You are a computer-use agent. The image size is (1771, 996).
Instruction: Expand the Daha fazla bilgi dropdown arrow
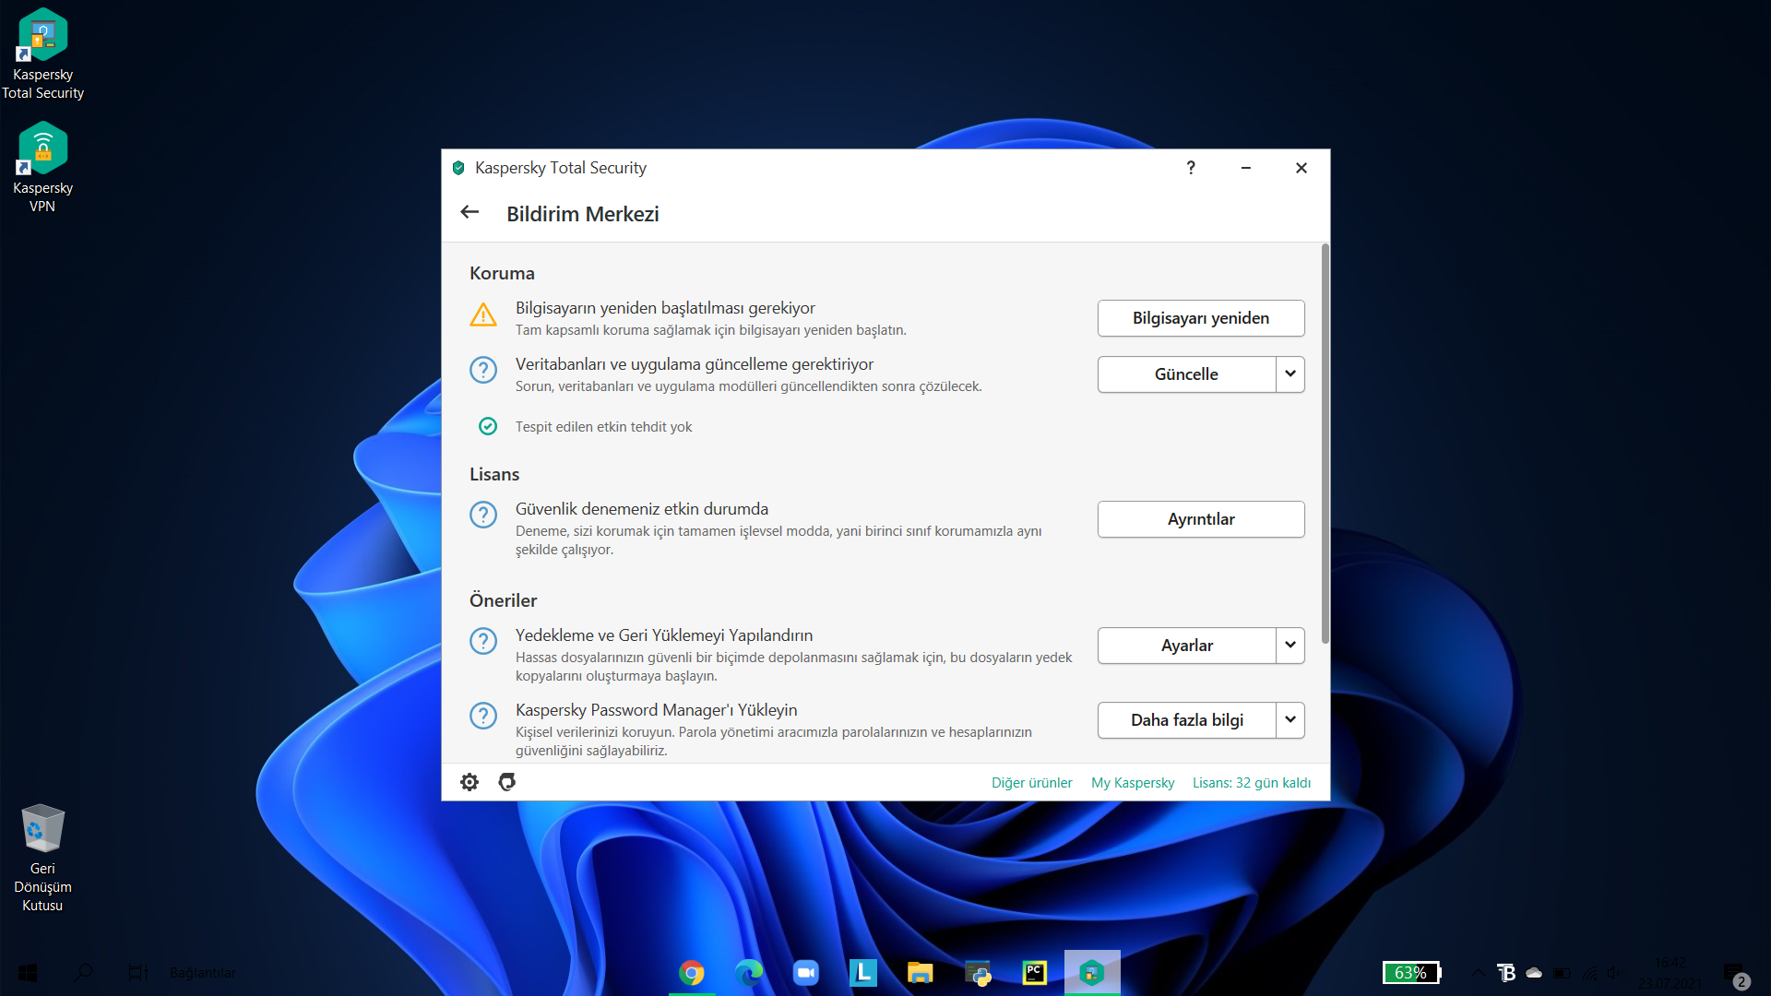point(1290,720)
